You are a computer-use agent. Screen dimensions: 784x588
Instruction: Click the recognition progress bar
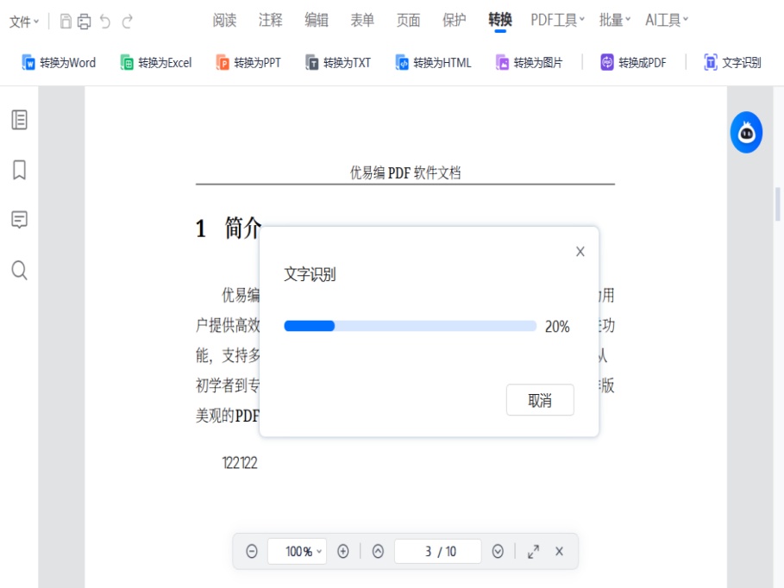coord(409,326)
